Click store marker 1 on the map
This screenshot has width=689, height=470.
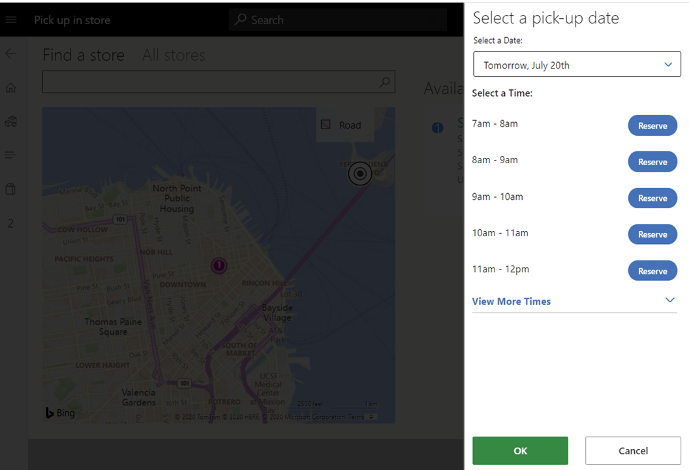pyautogui.click(x=219, y=266)
